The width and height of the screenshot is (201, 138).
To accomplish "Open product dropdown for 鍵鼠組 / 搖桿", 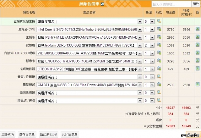I will pyautogui.click(x=89, y=101).
